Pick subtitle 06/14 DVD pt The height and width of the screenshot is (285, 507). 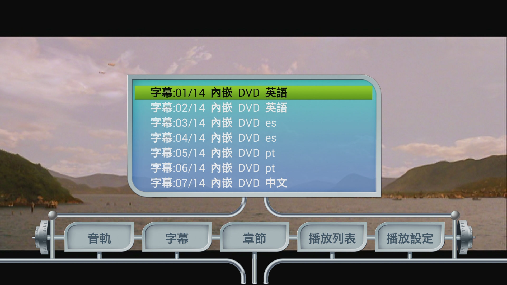pyautogui.click(x=253, y=168)
